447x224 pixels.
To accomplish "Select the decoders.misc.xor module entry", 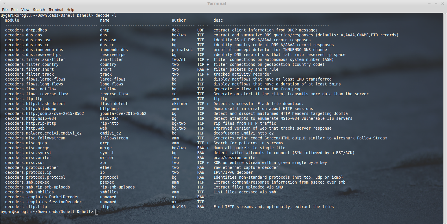I will tap(24, 163).
